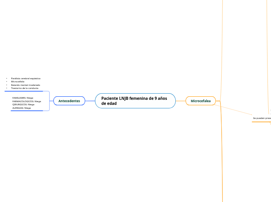Viewport: 271px width, 202px height.
Task: Click the orange connector from central node to Microcefalea
Action: click(180, 101)
